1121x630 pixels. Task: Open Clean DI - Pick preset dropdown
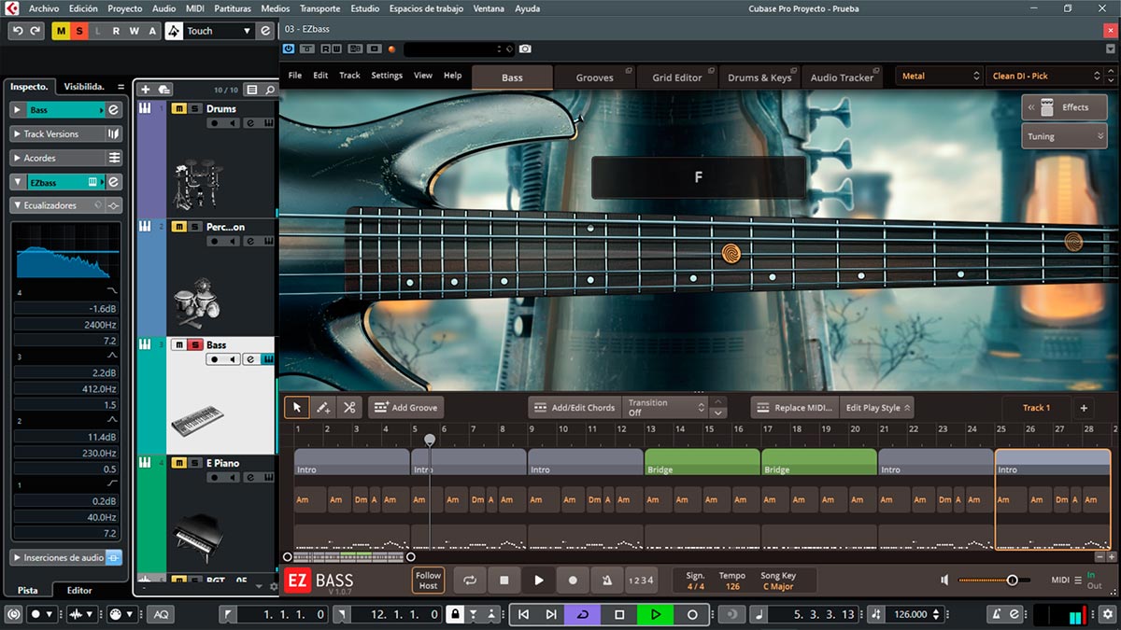(1045, 76)
